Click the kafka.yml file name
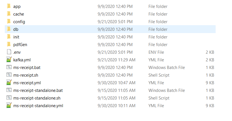 (22, 60)
